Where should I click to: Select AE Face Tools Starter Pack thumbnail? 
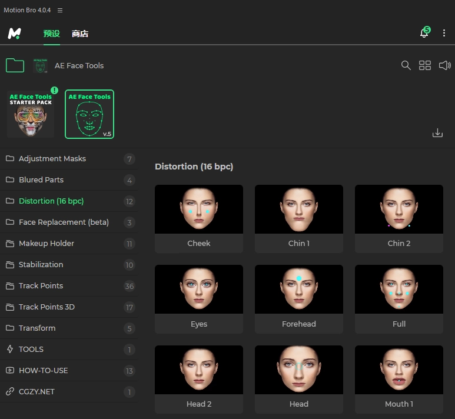point(31,114)
